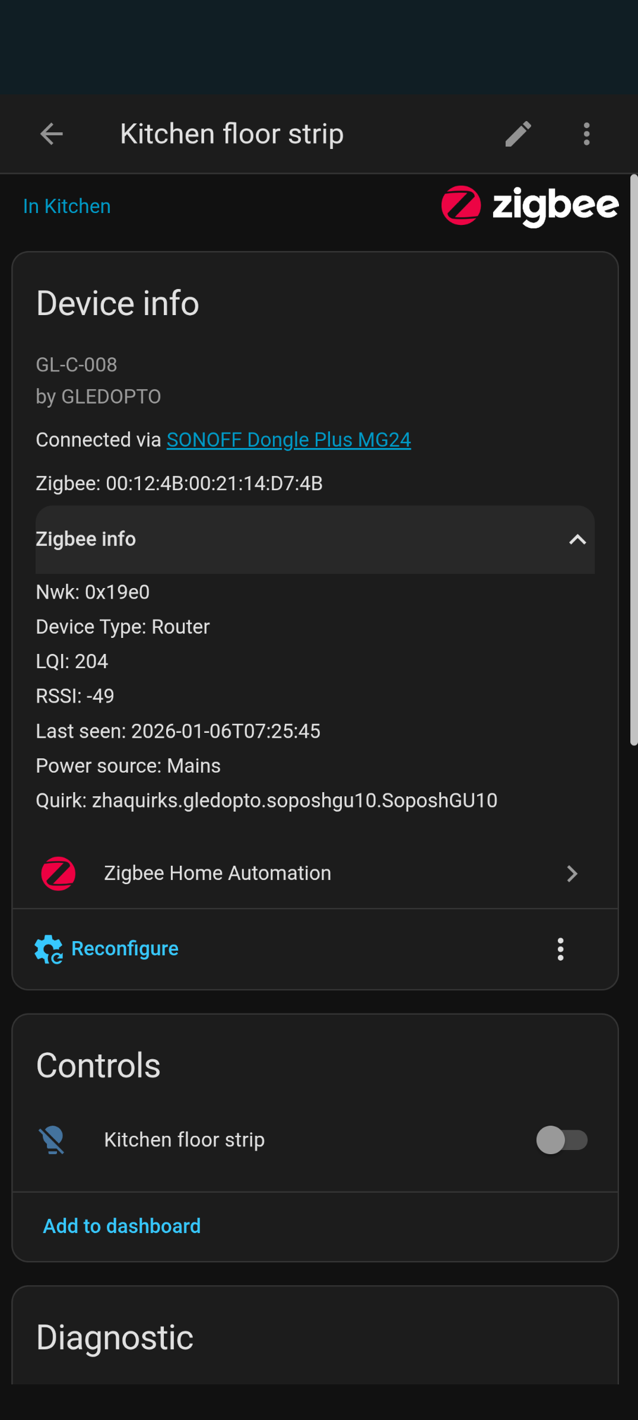Image resolution: width=638 pixels, height=1420 pixels.
Task: Open the SONOFF Dongle Plus MG24 link
Action: click(x=288, y=440)
